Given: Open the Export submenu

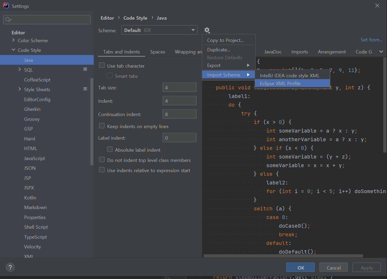Looking at the screenshot, I should point(229,65).
